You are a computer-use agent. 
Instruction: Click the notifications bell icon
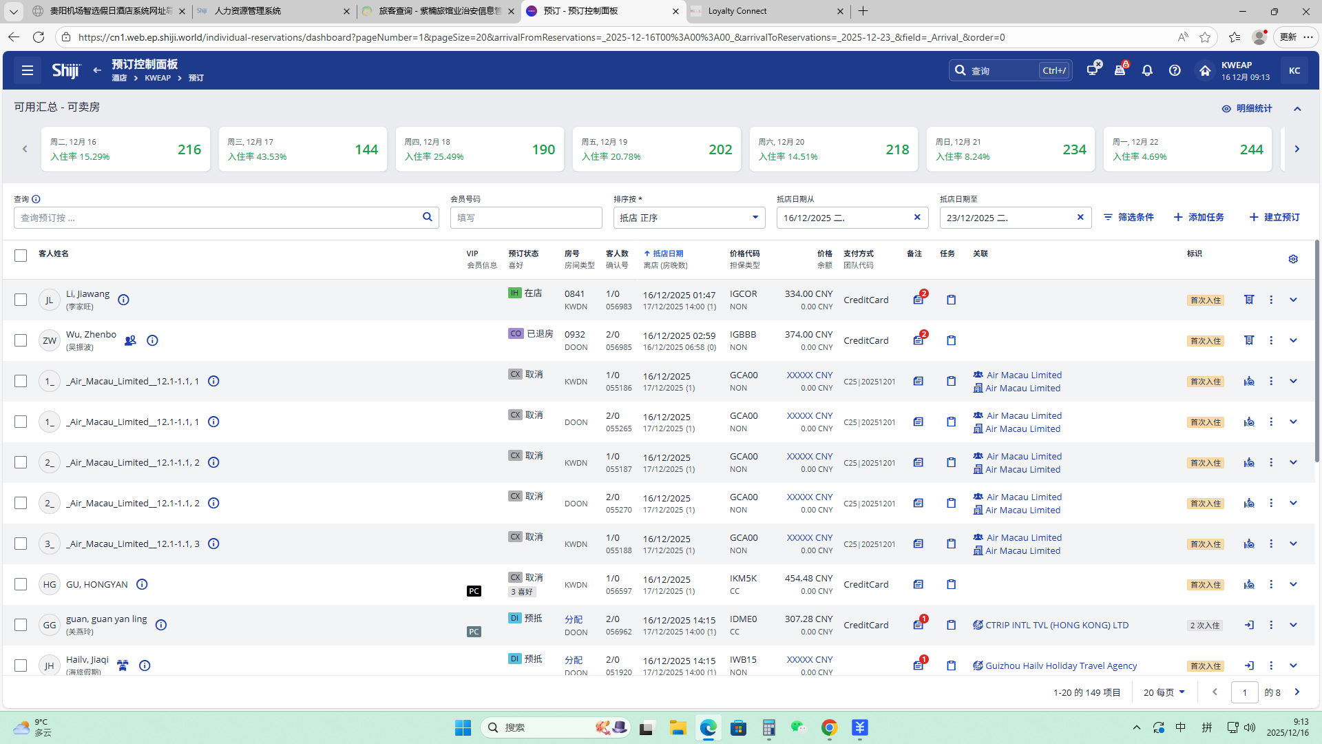pyautogui.click(x=1147, y=70)
